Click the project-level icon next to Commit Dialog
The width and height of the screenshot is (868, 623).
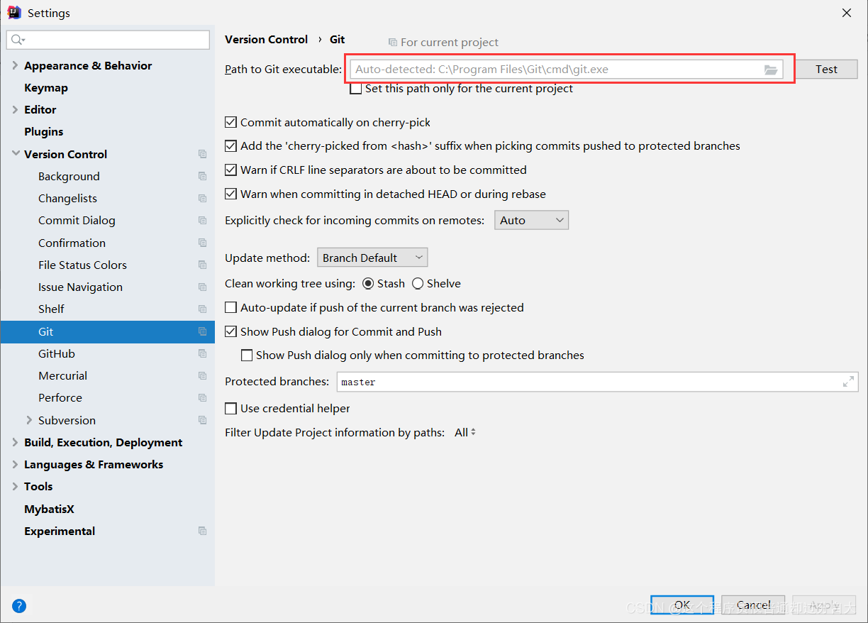click(x=202, y=220)
